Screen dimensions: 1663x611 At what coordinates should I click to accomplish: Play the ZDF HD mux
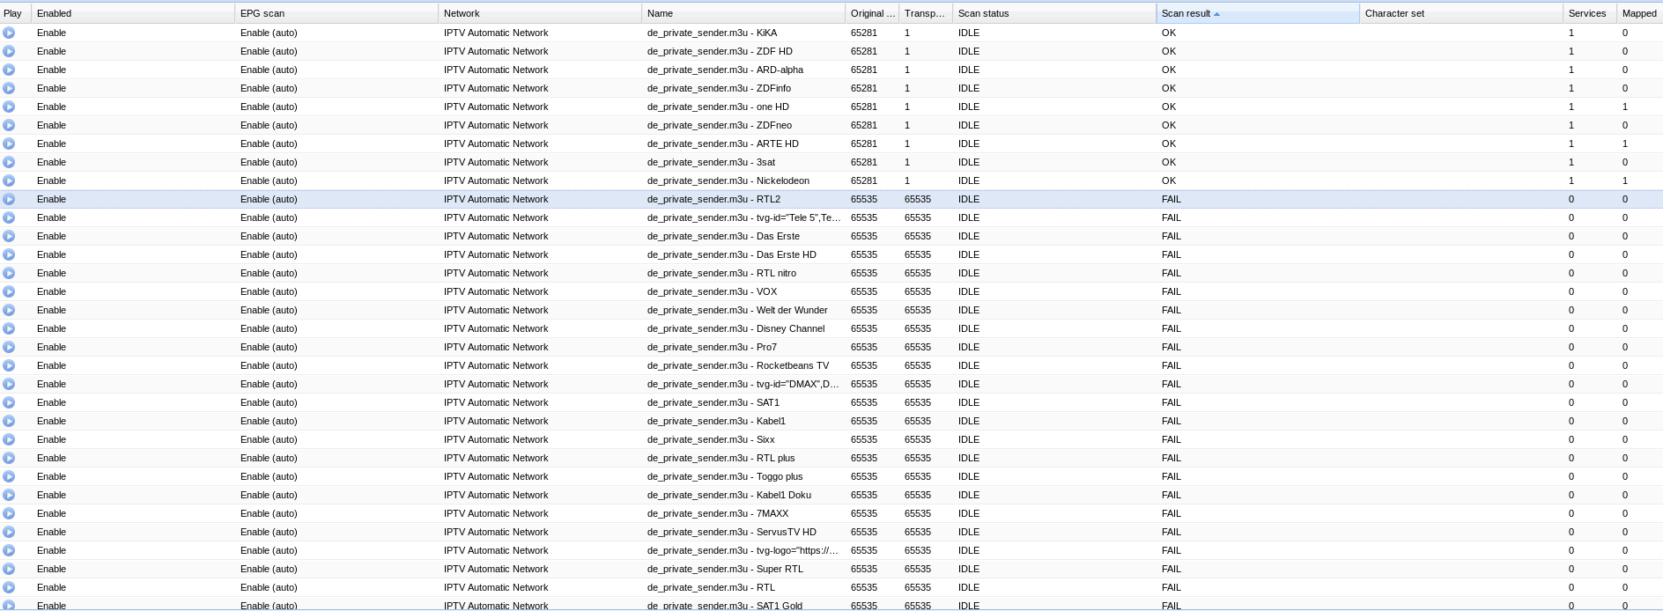(9, 51)
